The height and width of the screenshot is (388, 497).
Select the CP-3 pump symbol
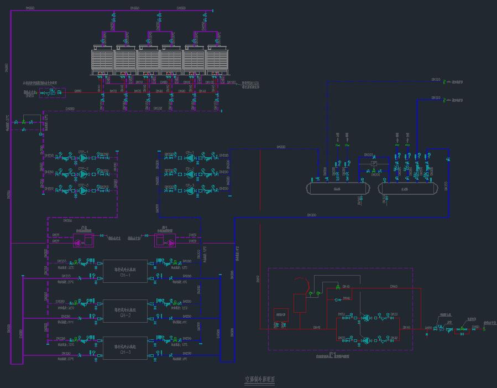coord(190,190)
